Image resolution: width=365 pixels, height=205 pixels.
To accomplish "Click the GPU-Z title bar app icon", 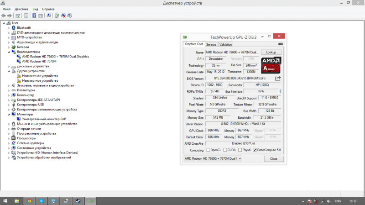I will pos(185,37).
